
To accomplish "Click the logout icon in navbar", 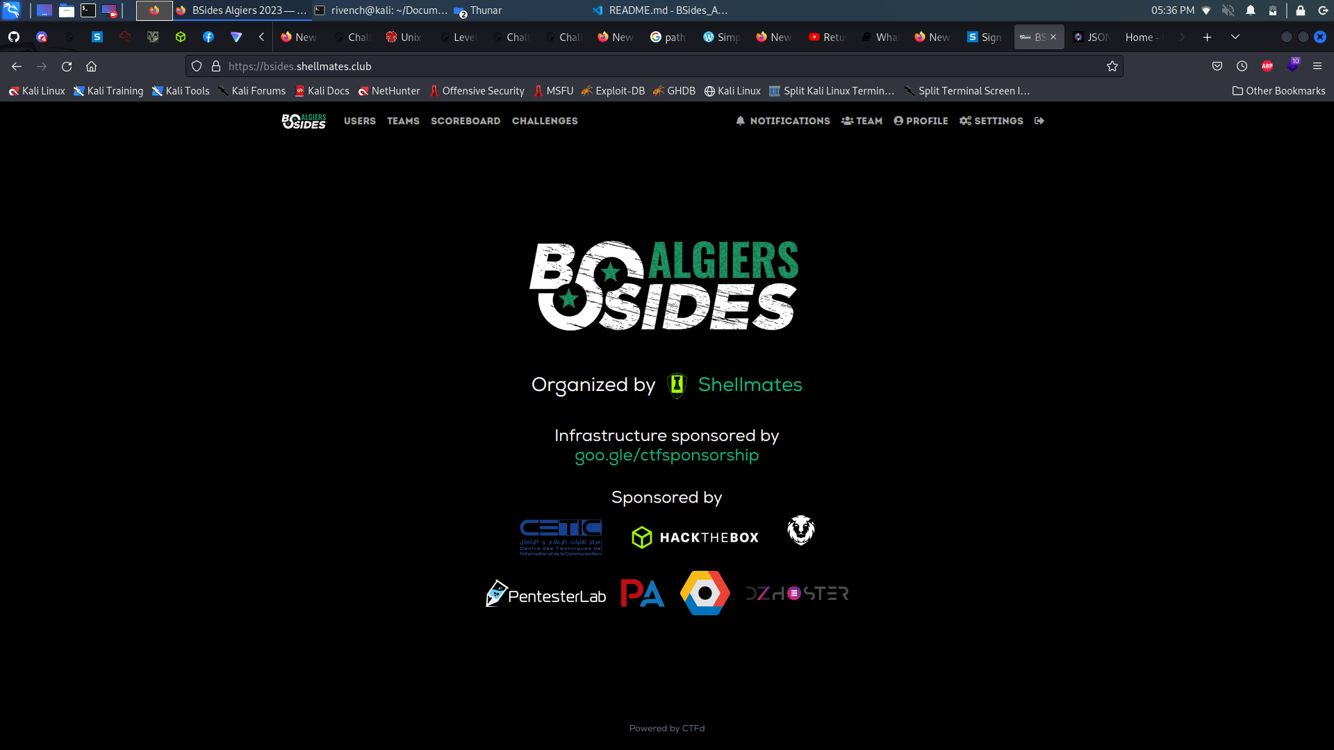I will 1039,121.
